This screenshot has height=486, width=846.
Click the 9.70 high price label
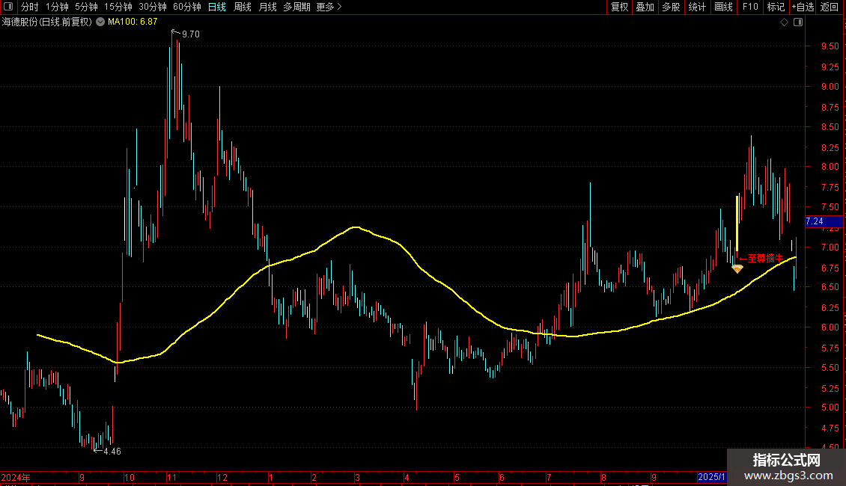click(190, 34)
